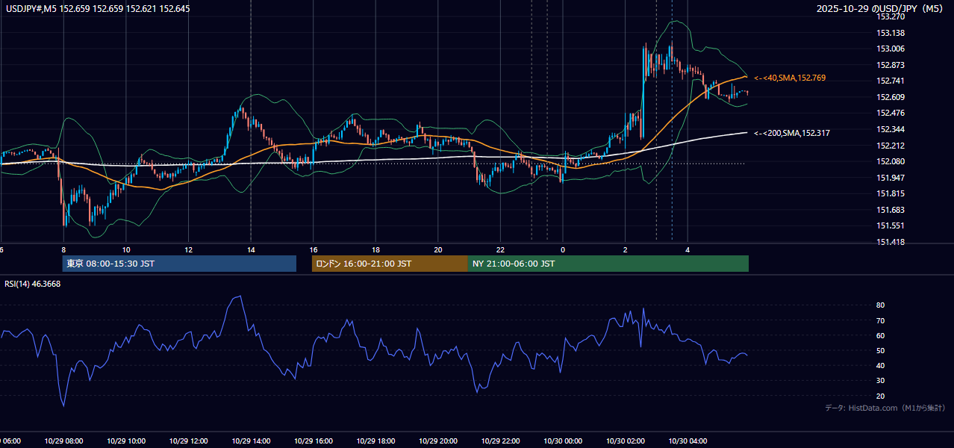
Task: Select the Tokyo 08:00-15:30 JST session bar
Action: pos(179,264)
